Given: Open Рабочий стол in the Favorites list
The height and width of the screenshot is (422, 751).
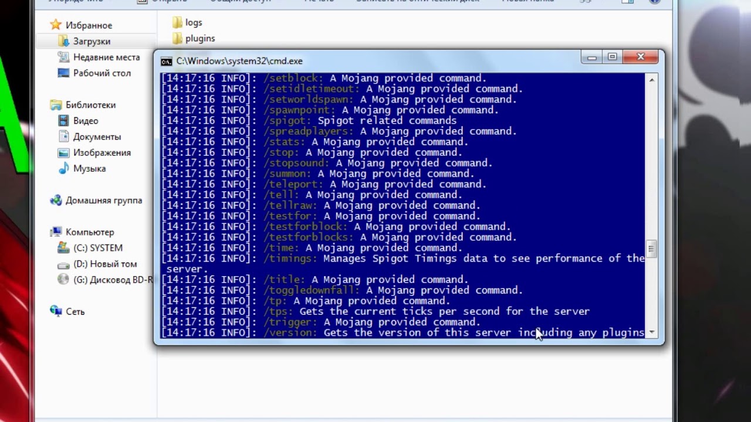Looking at the screenshot, I should (102, 73).
